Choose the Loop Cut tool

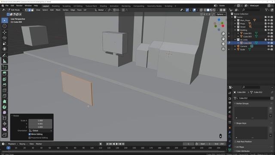coord(5,90)
